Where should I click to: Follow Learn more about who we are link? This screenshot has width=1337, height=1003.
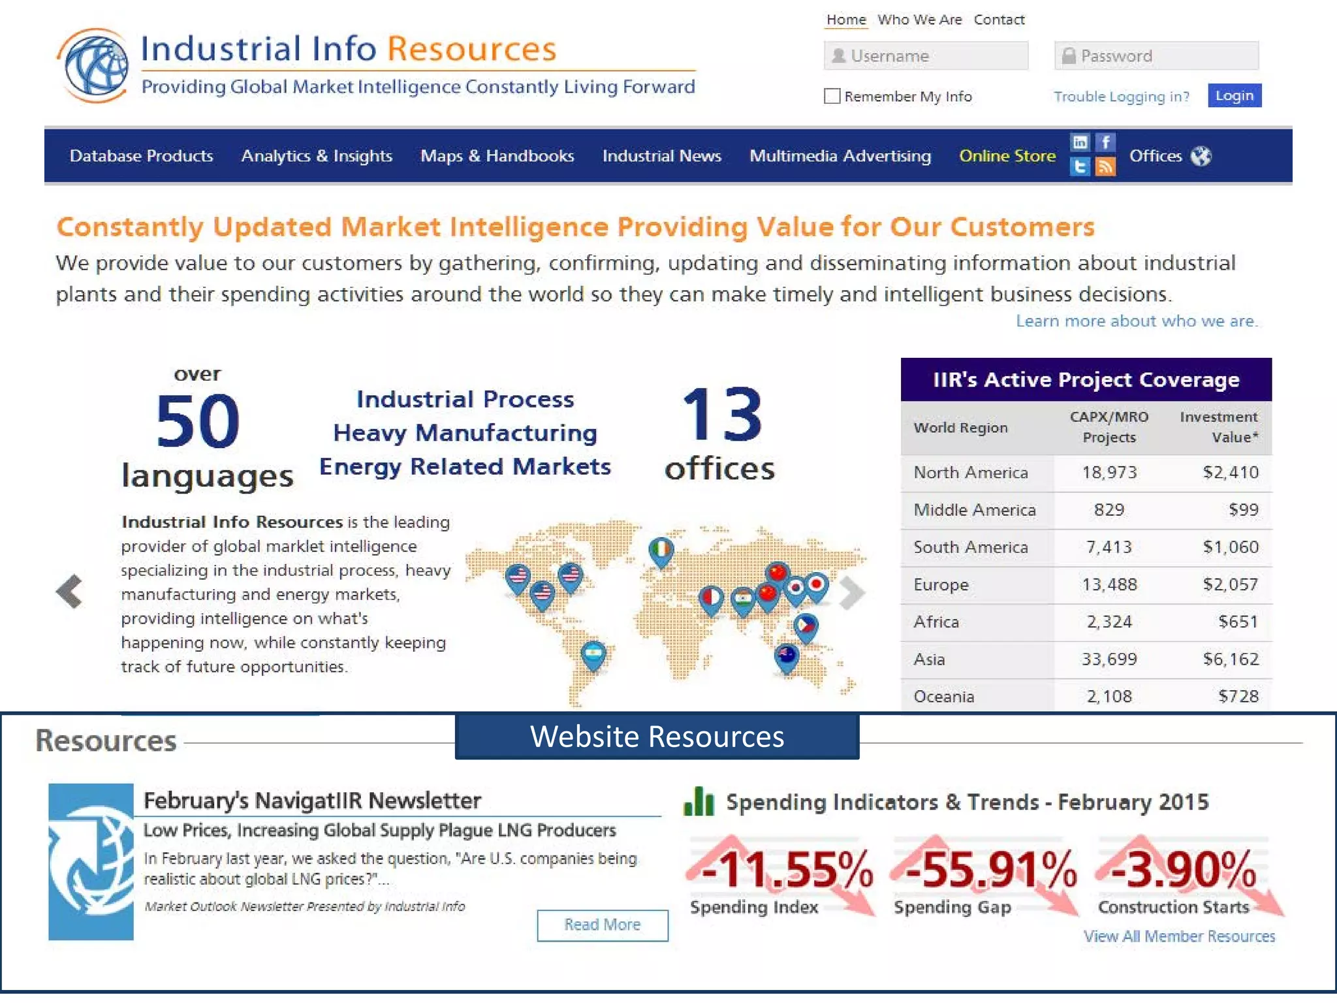coord(1137,321)
